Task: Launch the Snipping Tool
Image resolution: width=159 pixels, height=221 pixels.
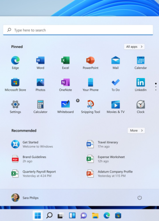Action: [x=90, y=107]
